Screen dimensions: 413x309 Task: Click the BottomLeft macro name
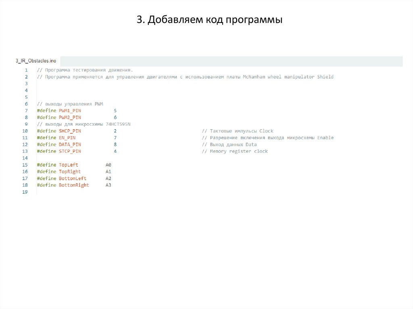coord(73,178)
